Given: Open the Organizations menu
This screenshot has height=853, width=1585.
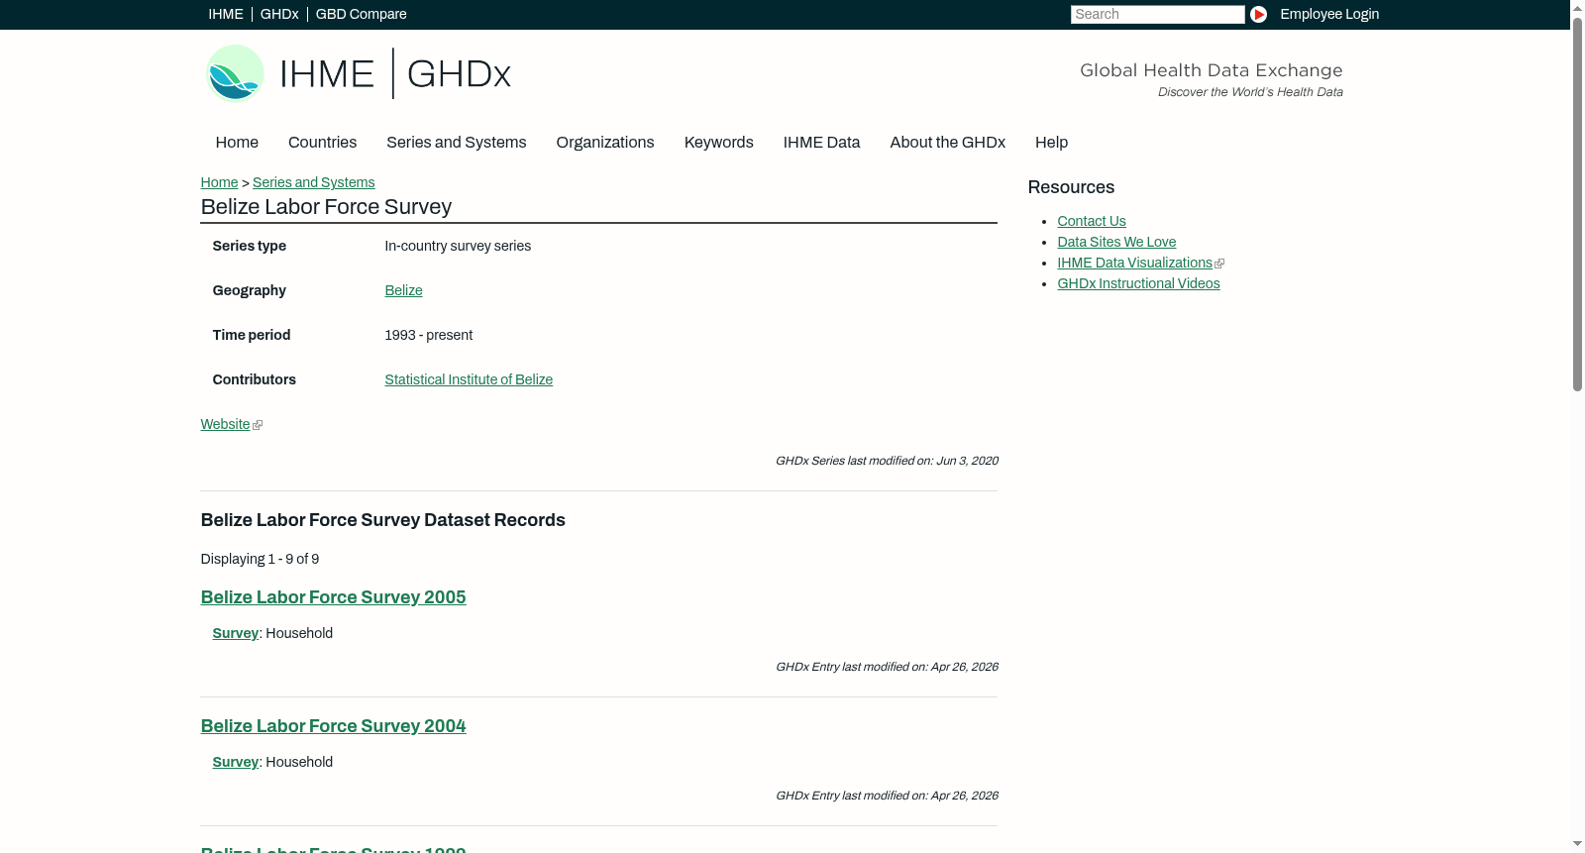Looking at the screenshot, I should (605, 143).
